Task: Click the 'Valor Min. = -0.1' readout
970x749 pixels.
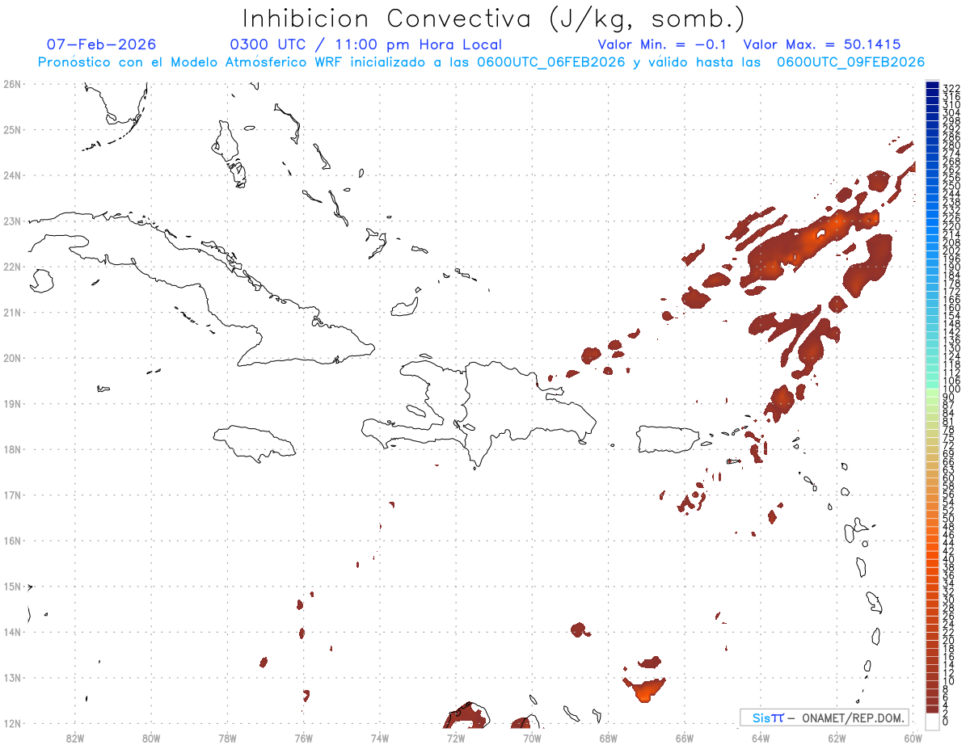Action: coord(662,44)
